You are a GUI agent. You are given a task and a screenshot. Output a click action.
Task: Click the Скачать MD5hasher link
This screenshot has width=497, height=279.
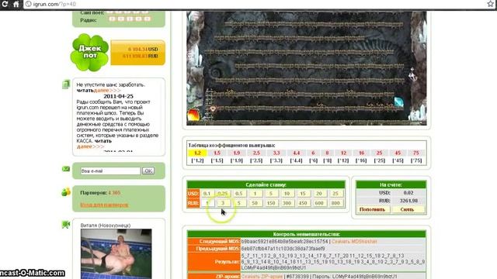coord(354,241)
